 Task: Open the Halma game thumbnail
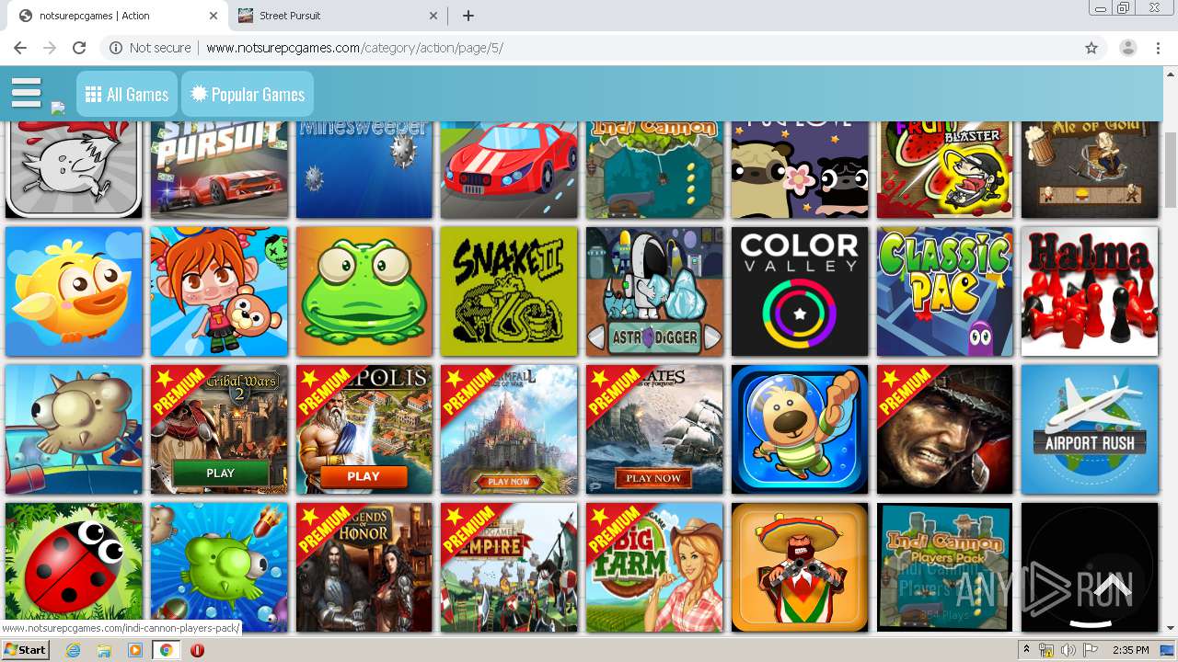[1090, 291]
